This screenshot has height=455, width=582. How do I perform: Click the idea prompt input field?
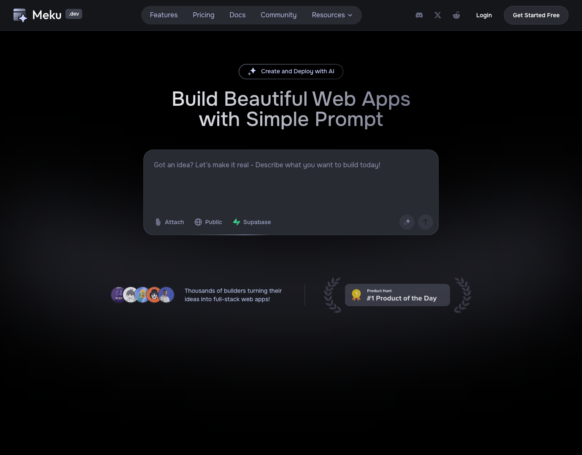[x=291, y=181]
